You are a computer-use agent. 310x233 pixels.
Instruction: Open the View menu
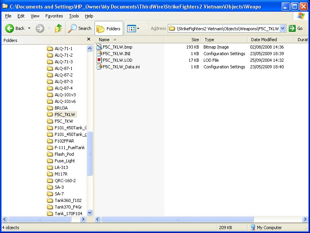[35, 16]
